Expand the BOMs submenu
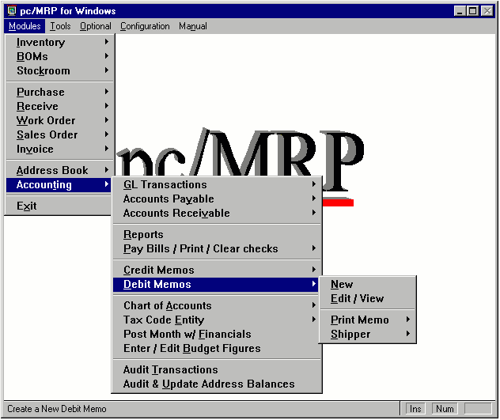500x420 pixels. pyautogui.click(x=59, y=56)
